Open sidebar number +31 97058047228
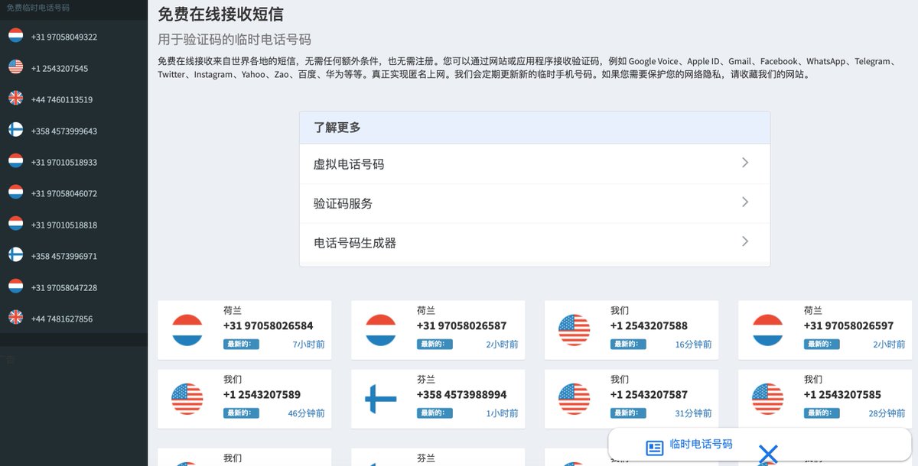This screenshot has width=918, height=466. coord(64,287)
